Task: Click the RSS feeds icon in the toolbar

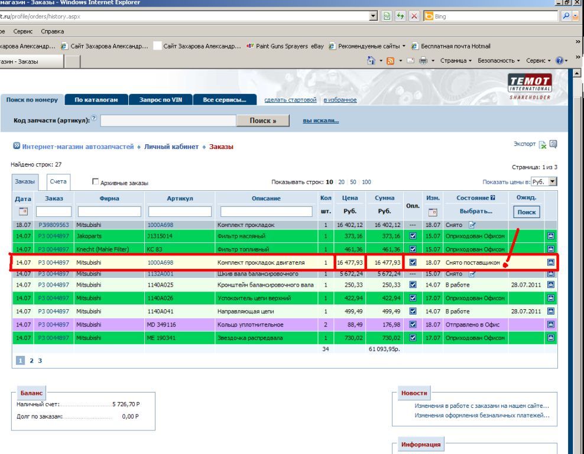Action: point(390,61)
